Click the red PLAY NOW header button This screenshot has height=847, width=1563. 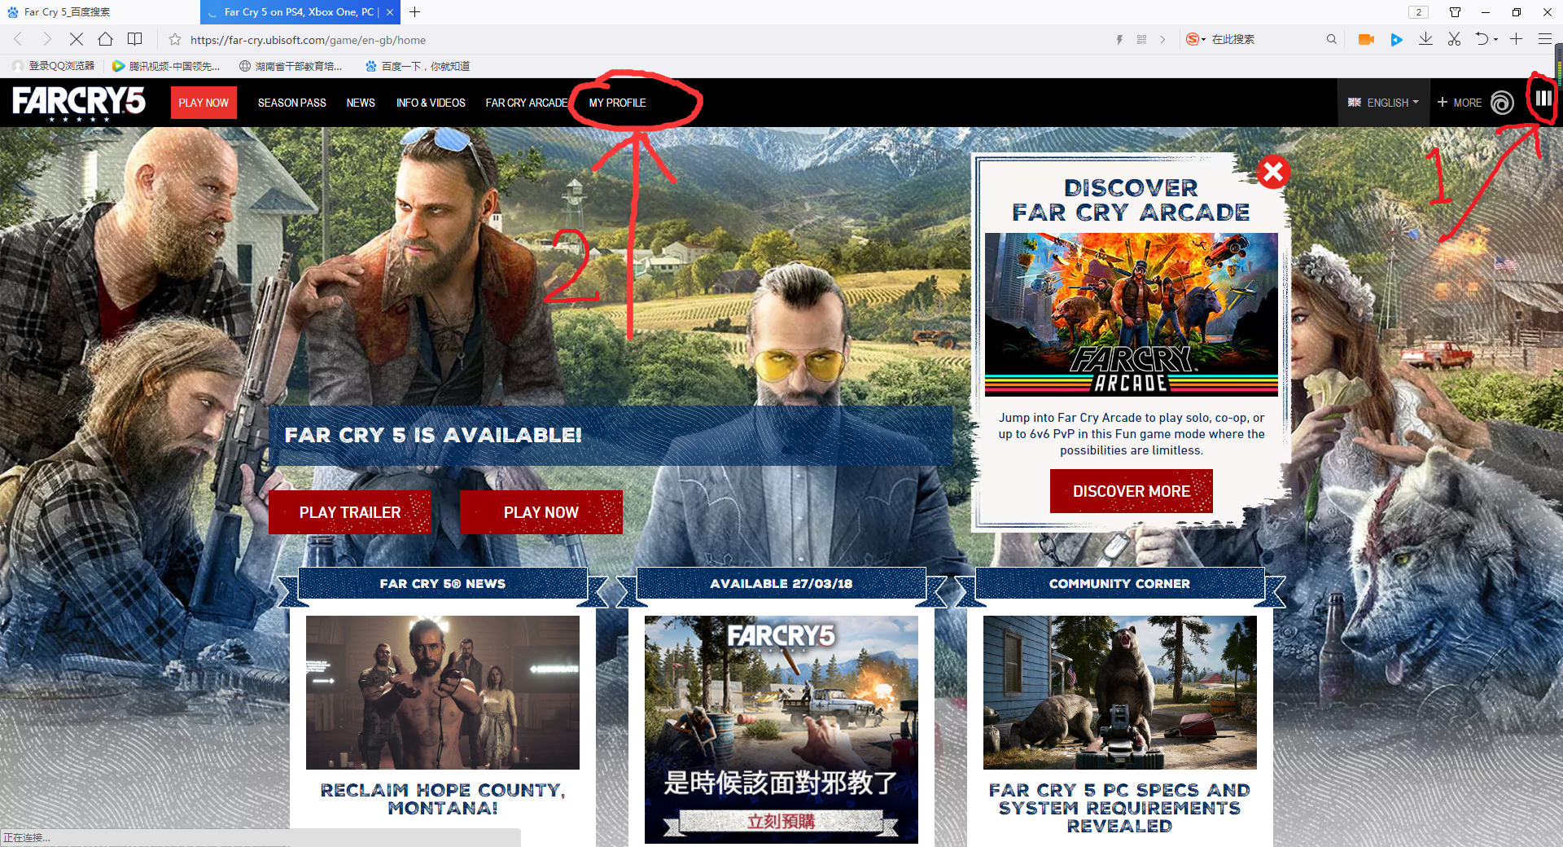204,103
